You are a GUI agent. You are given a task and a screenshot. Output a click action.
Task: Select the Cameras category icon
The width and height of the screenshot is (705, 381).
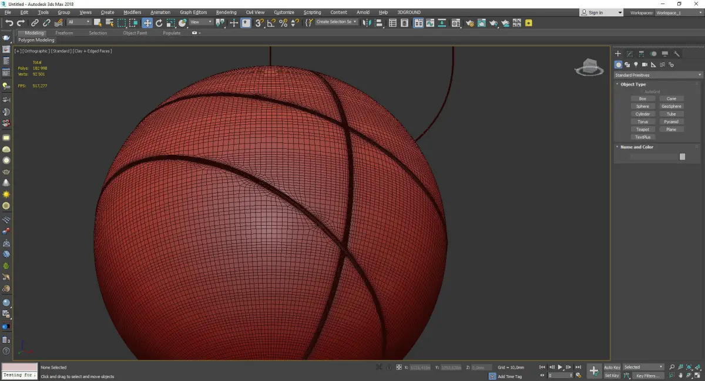point(644,64)
